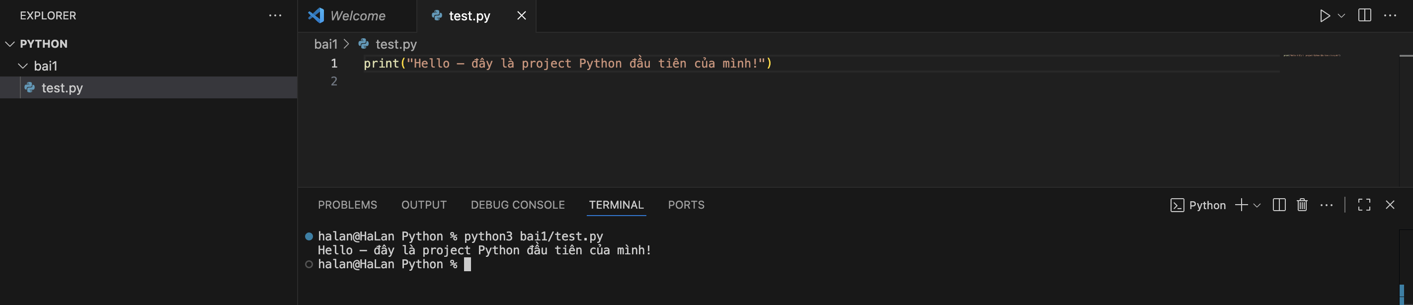The width and height of the screenshot is (1413, 305).
Task: Switch to the Welcome tab
Action: 357,16
